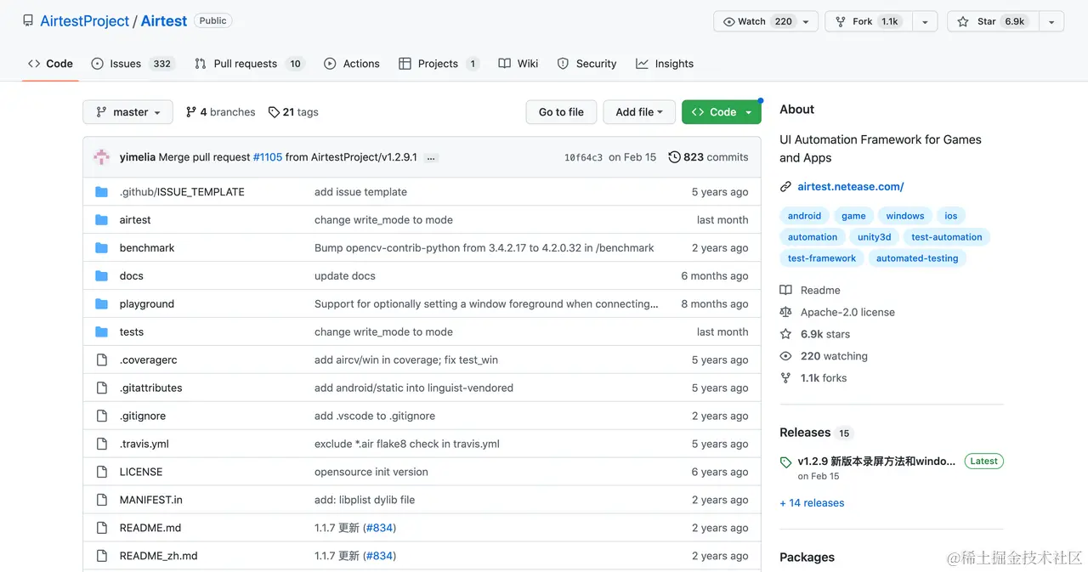The image size is (1088, 572).
Task: View the 4 branches link
Action: tap(220, 112)
